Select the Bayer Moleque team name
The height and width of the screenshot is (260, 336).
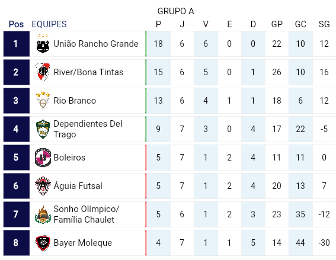(x=83, y=243)
